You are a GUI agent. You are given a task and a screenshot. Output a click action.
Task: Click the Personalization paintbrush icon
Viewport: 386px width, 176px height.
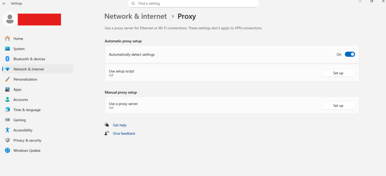coord(8,79)
